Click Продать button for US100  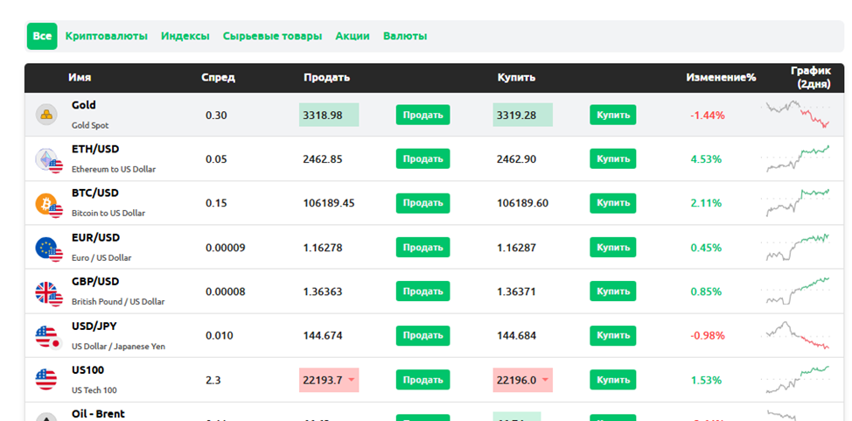point(423,380)
